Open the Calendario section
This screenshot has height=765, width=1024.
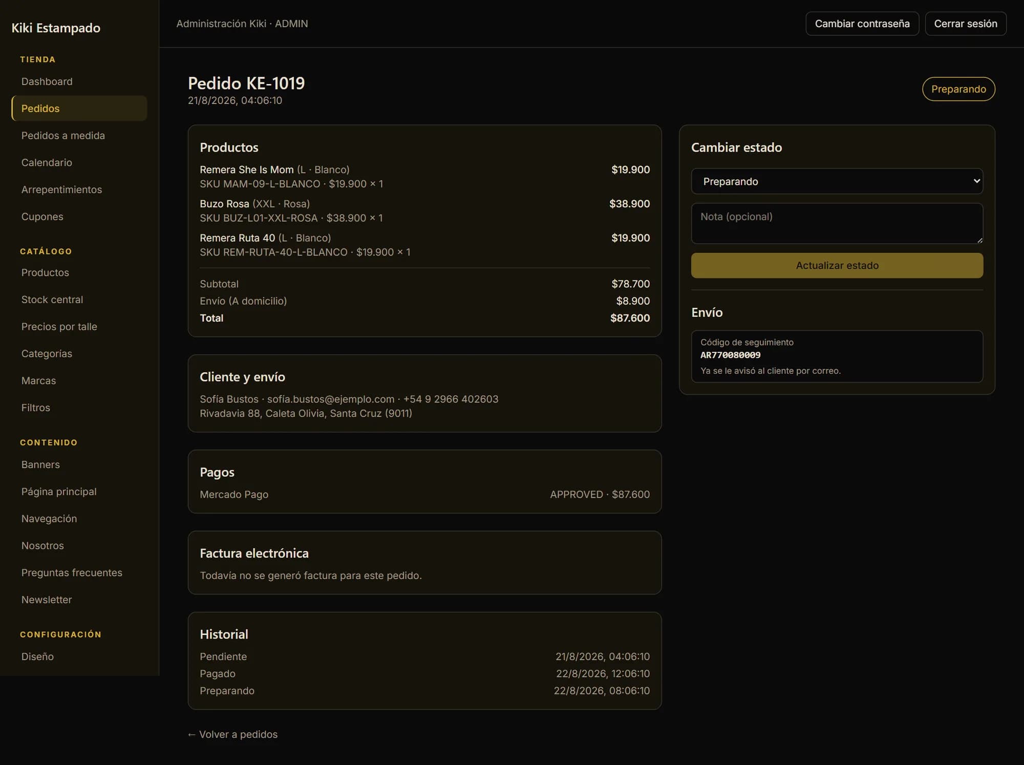point(79,162)
